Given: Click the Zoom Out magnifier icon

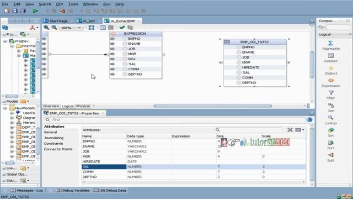Looking at the screenshot, I should [x=54, y=28].
